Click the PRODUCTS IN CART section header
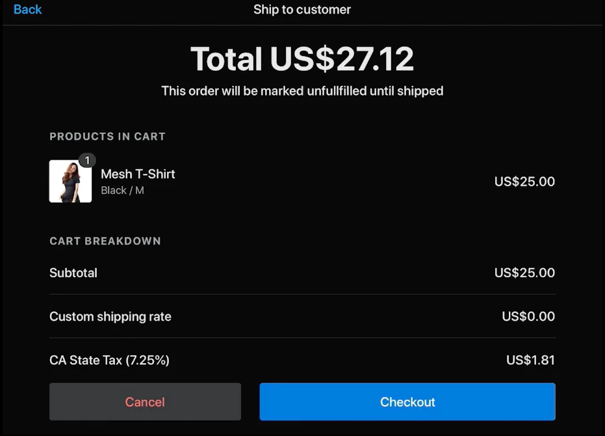Viewport: 605px width, 436px height. pos(107,136)
